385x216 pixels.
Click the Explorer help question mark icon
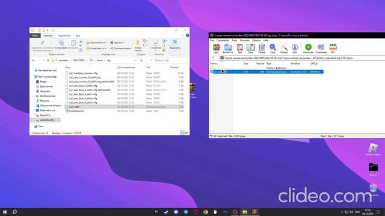click(187, 35)
